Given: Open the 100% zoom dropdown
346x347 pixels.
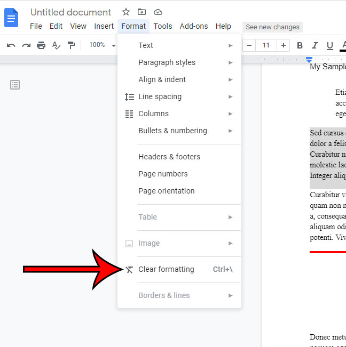Looking at the screenshot, I should [x=102, y=45].
